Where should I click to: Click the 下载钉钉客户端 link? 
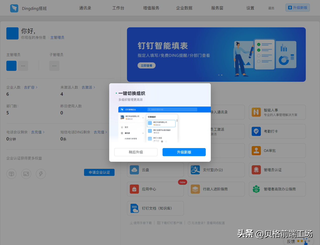(170, 223)
